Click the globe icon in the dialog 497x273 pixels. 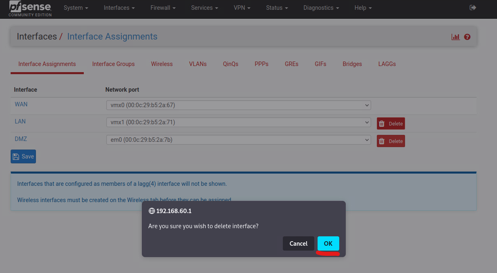(152, 211)
